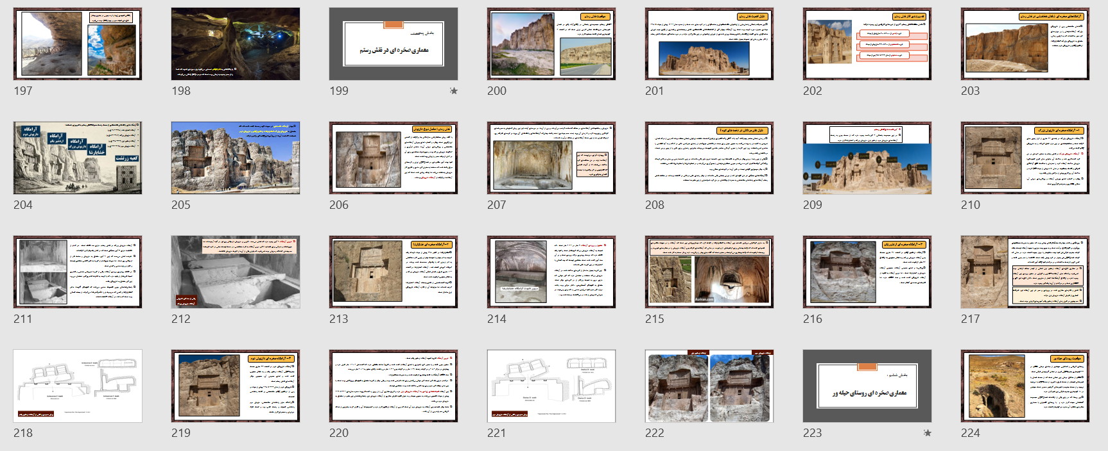Select slide 200 with two cliff photos
The height and width of the screenshot is (451, 1108).
tap(551, 44)
